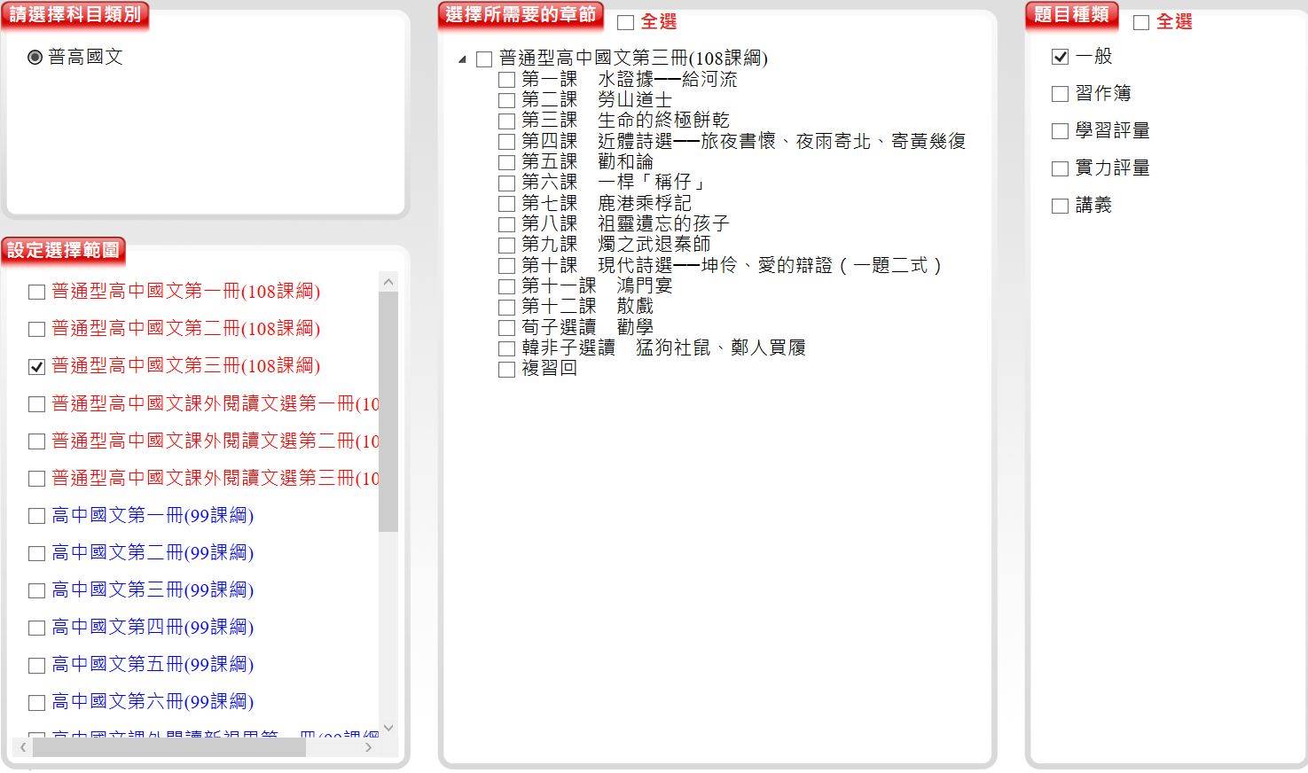Tick the chapter-tree root 普通型高中國文第三冊(108課綱) checkbox
The width and height of the screenshot is (1308, 773).
pyautogui.click(x=484, y=59)
